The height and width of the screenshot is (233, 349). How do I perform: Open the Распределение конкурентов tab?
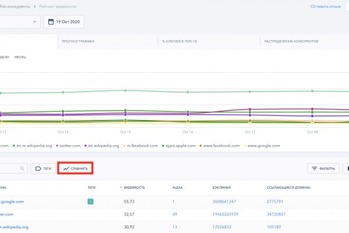pos(291,42)
